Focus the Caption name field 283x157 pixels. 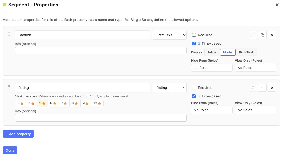(82, 35)
